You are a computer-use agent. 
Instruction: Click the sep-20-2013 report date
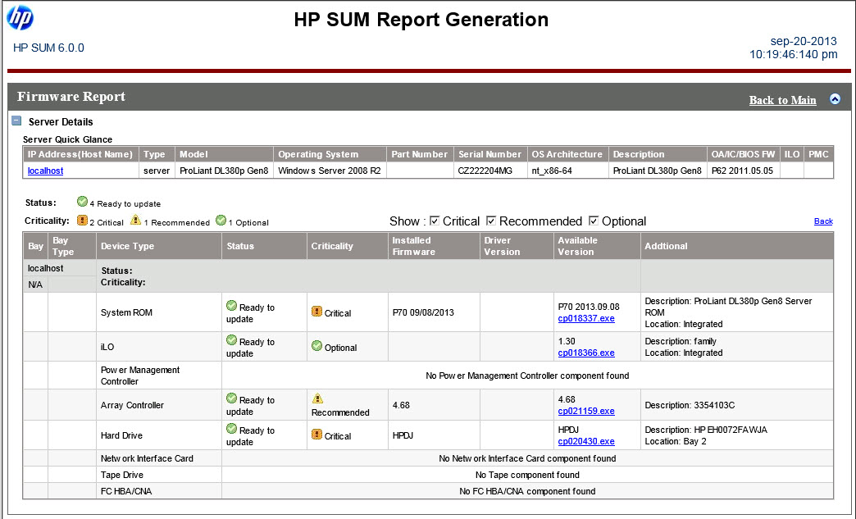(x=804, y=41)
